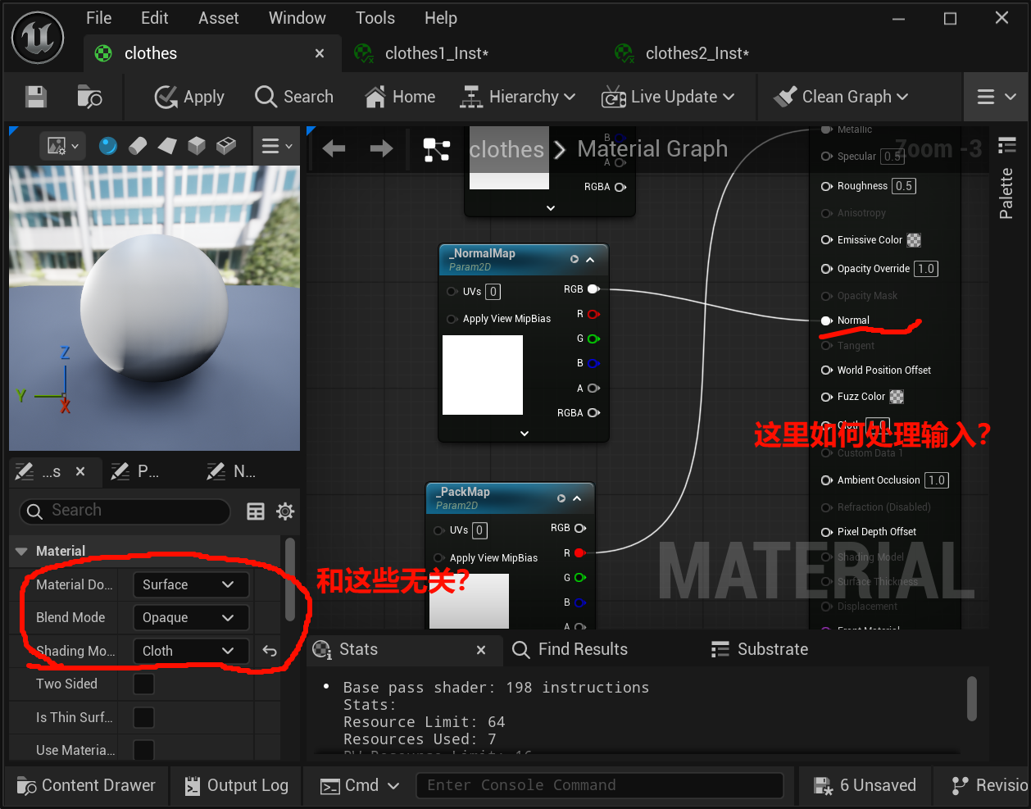This screenshot has width=1031, height=809.
Task: Switch to the Find Results tab
Action: tap(570, 649)
